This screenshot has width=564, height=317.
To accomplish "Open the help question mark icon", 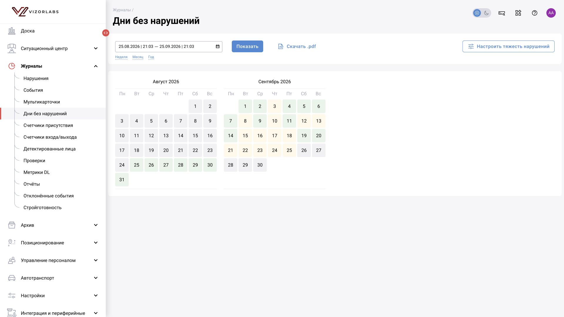I will click(x=535, y=13).
